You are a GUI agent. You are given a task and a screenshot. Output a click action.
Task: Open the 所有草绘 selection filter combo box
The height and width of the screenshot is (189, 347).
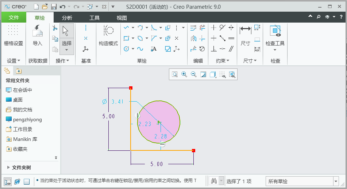point(302,181)
